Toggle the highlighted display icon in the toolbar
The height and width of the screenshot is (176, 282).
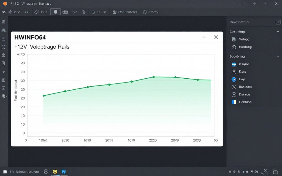pyautogui.click(x=55, y=12)
